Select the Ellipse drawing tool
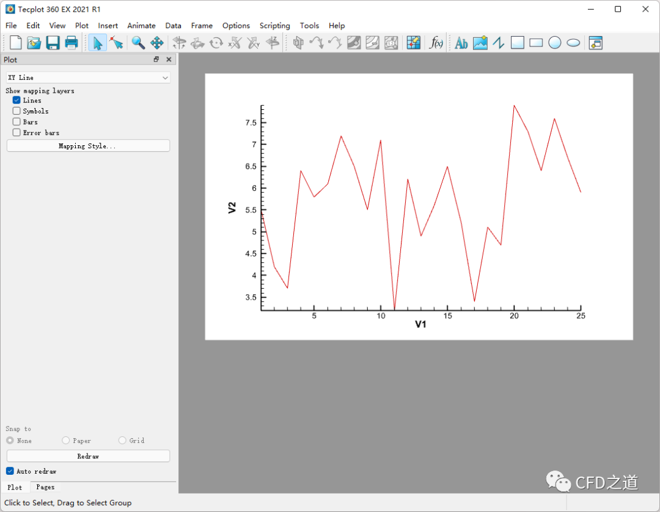Image resolution: width=660 pixels, height=512 pixels. click(x=573, y=43)
